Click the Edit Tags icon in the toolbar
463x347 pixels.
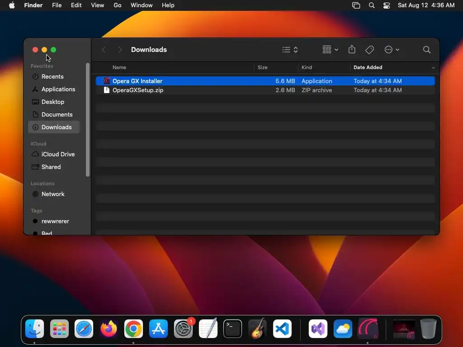pyautogui.click(x=370, y=50)
